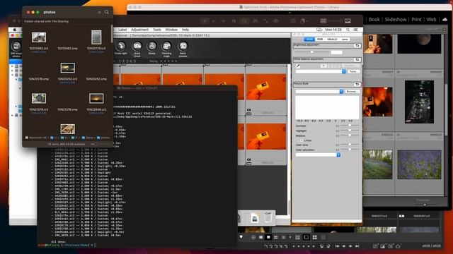The height and width of the screenshot is (254, 453).
Task: Open the Tools menu
Action: tap(157, 30)
